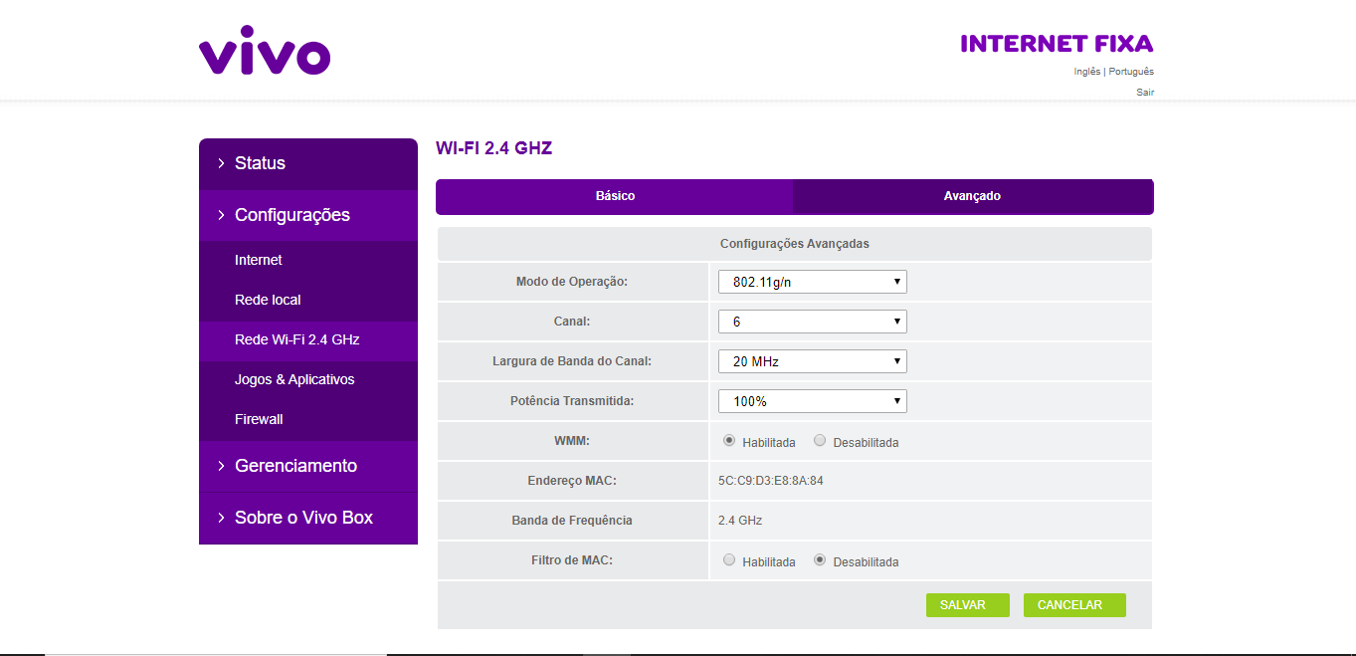Open the Internet settings page
Screen dimensions: 1356x656
coord(308,261)
